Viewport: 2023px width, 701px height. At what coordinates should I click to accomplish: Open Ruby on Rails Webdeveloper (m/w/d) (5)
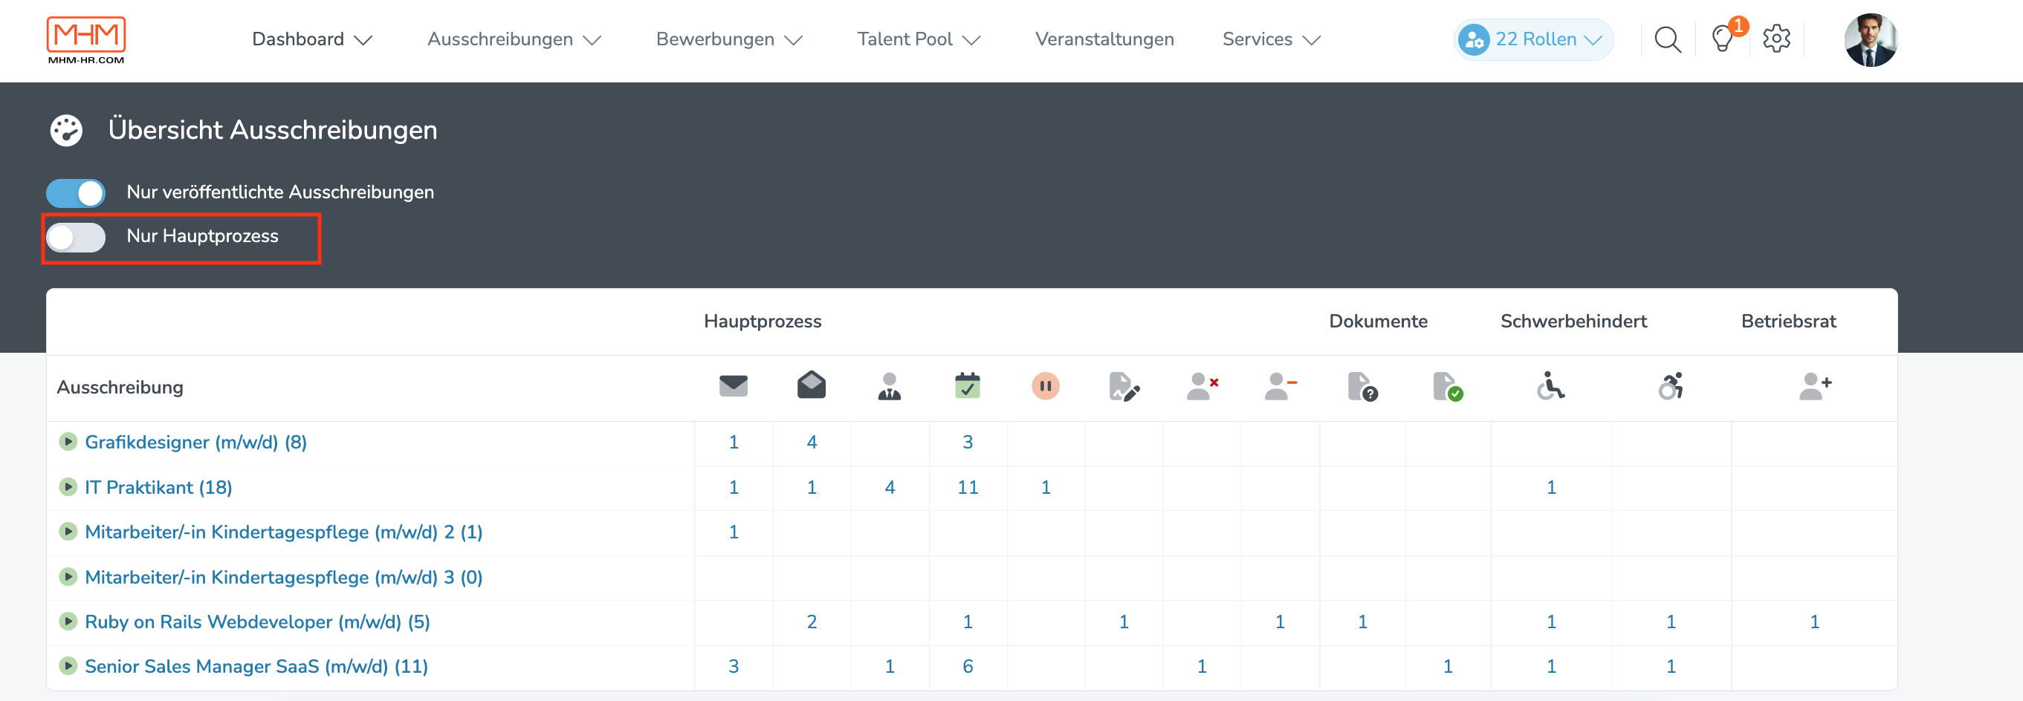click(x=257, y=622)
